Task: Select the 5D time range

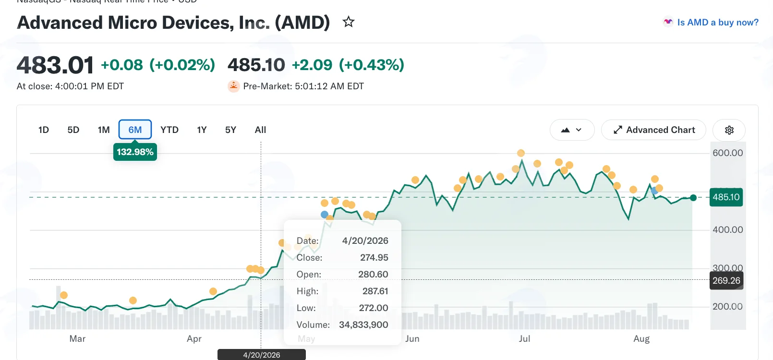Action: 73,130
